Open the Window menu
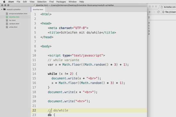Image resolution: width=176 pixels, height=117 pixels. [x=72, y=2]
